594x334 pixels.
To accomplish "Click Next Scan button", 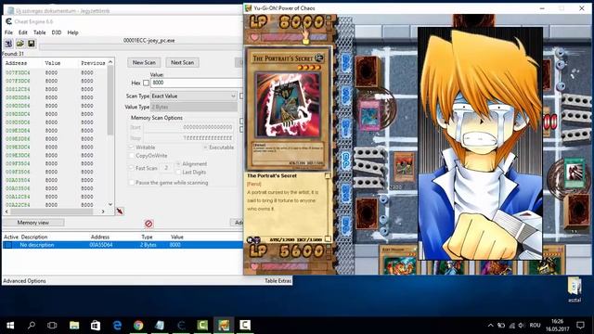I will click(x=182, y=62).
